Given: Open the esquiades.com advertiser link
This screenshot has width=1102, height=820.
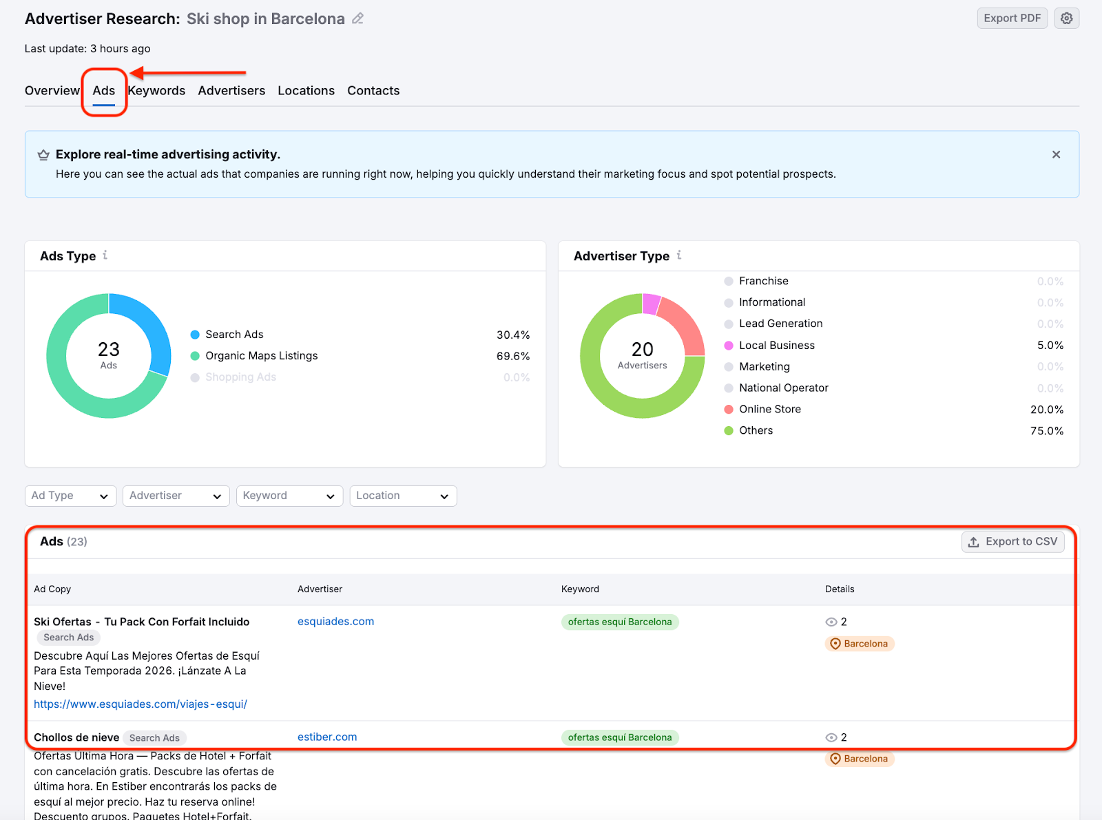Looking at the screenshot, I should [335, 621].
